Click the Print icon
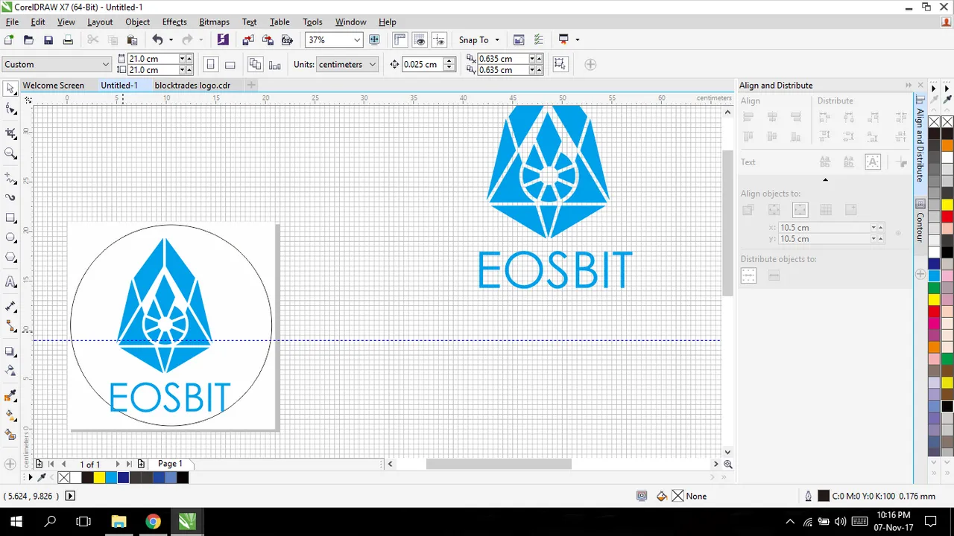Viewport: 954px width, 536px height. (68, 40)
